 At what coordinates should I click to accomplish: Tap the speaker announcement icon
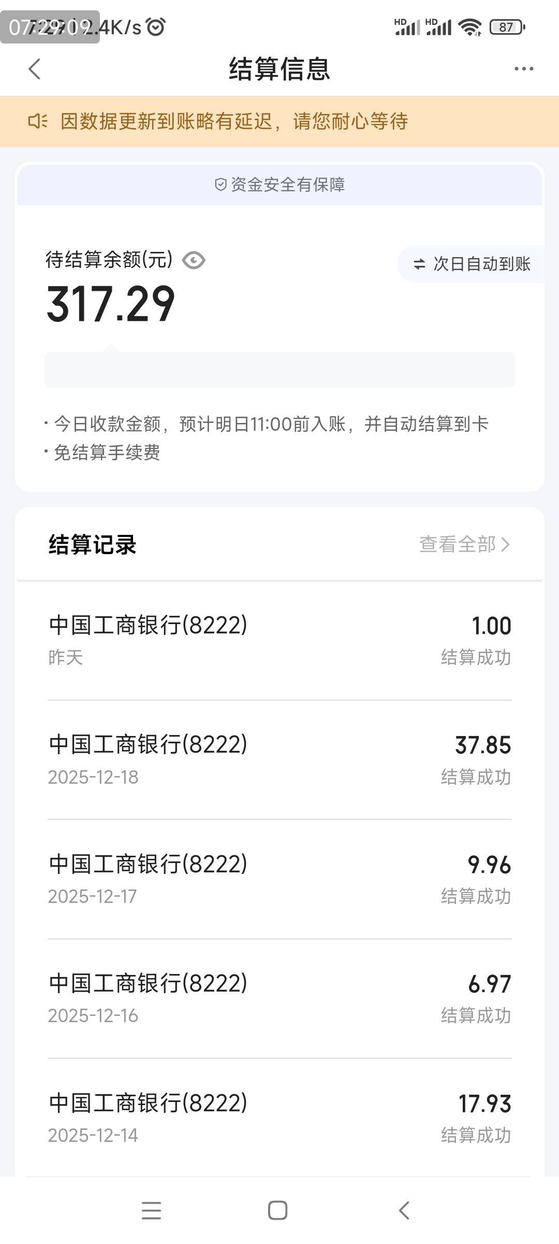point(37,121)
